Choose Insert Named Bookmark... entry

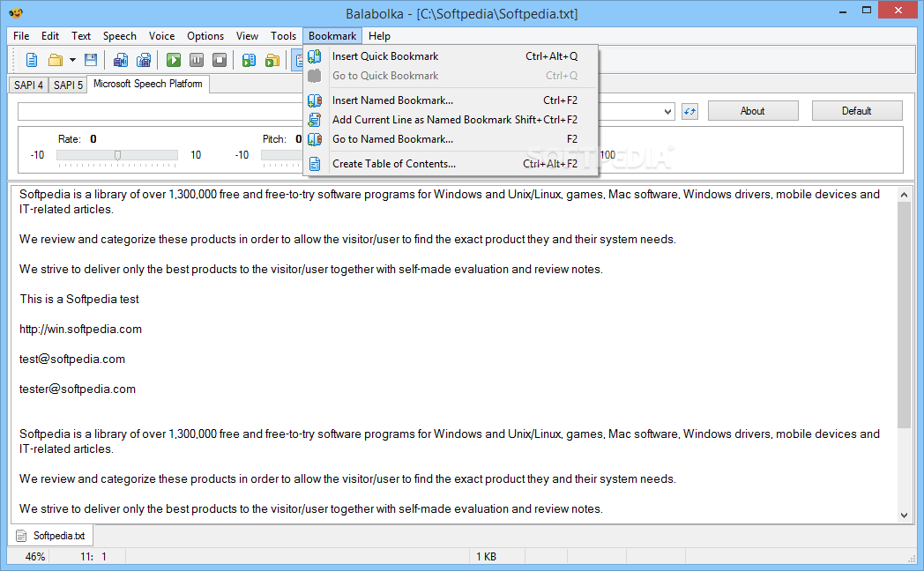tap(451, 100)
